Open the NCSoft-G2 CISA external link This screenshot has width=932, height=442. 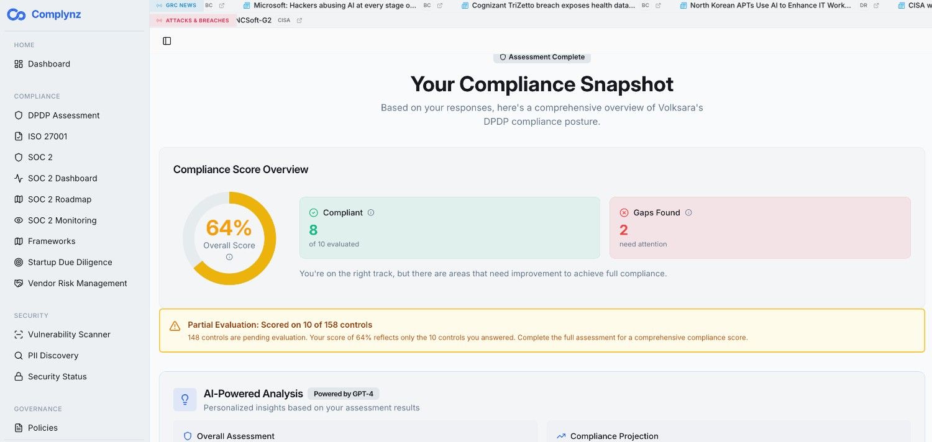(x=299, y=20)
